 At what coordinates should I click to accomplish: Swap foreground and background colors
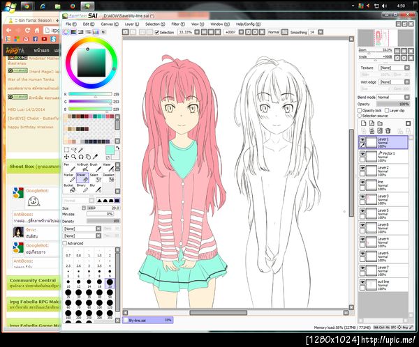(117, 148)
